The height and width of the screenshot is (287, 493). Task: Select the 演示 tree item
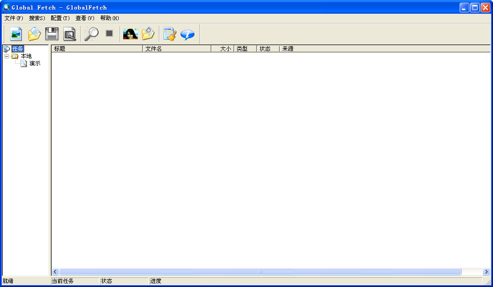coord(35,63)
